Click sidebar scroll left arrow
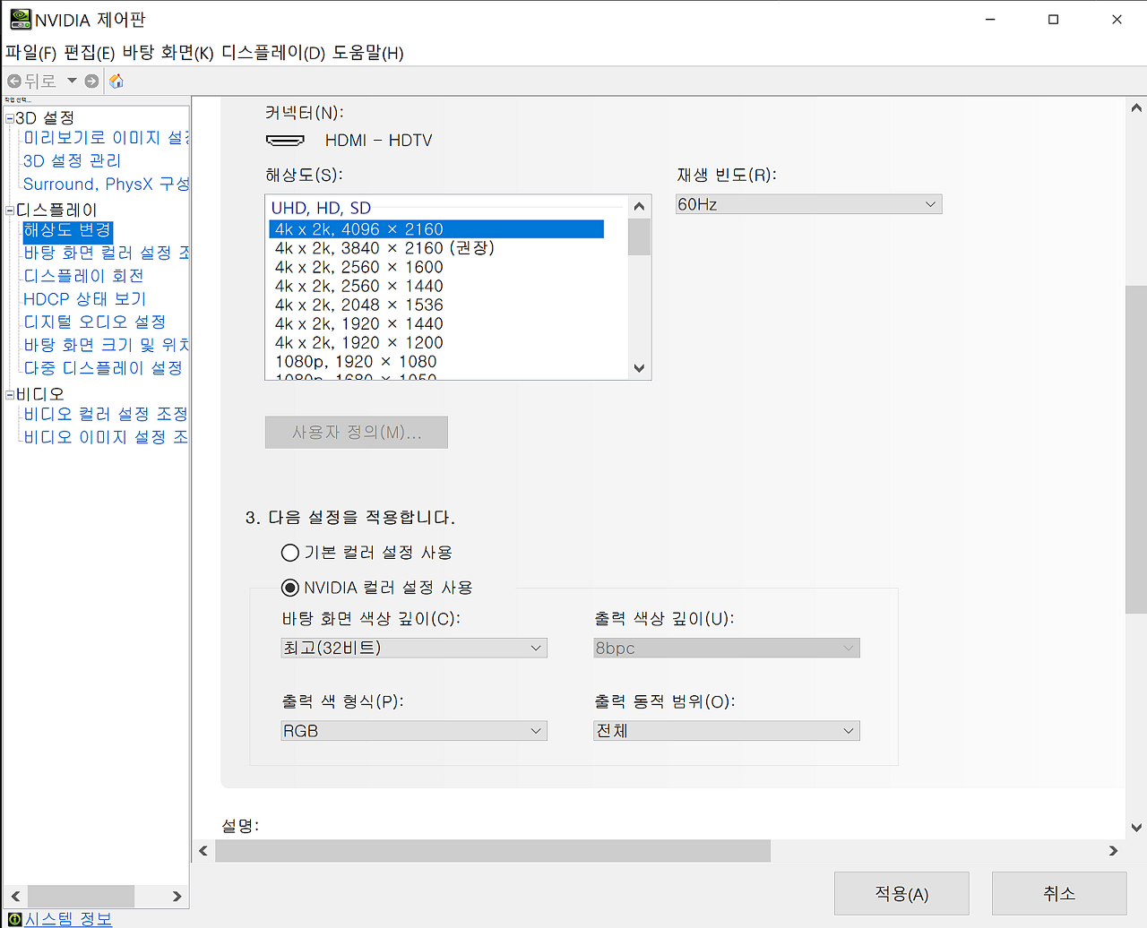 (15, 897)
